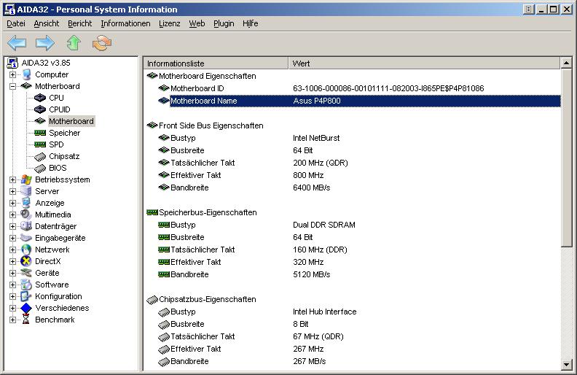
Task: Click the Back arrow toolbar icon
Action: tap(17, 43)
